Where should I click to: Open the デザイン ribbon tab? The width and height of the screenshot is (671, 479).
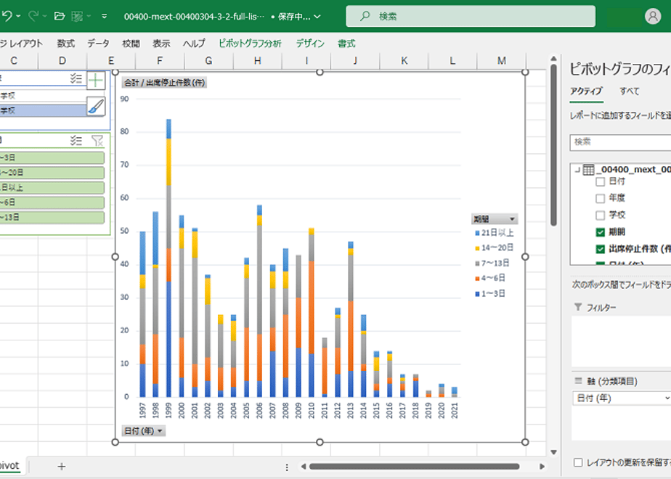point(310,44)
